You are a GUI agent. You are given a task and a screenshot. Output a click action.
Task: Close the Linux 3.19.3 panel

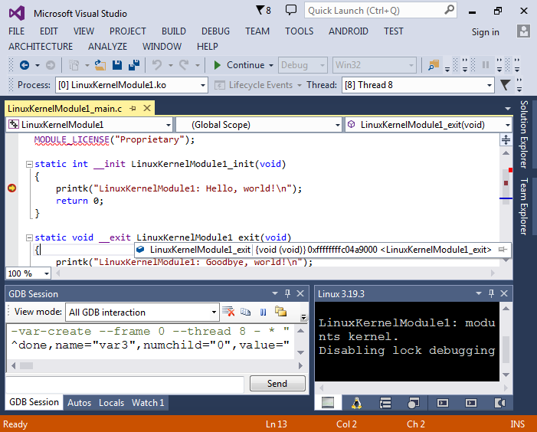point(504,293)
